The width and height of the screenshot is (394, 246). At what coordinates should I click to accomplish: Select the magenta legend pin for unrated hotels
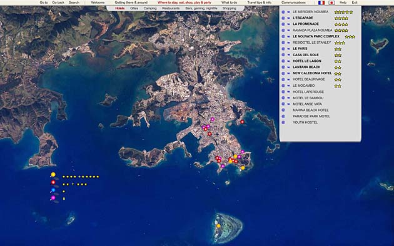53,198
